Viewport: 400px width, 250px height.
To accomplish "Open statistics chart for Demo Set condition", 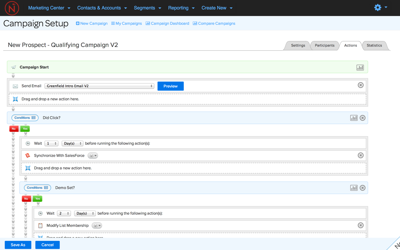I will 354,188.
